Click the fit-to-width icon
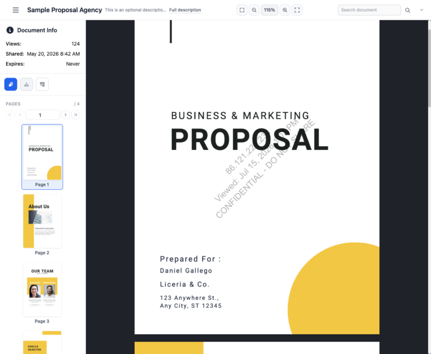 point(242,10)
